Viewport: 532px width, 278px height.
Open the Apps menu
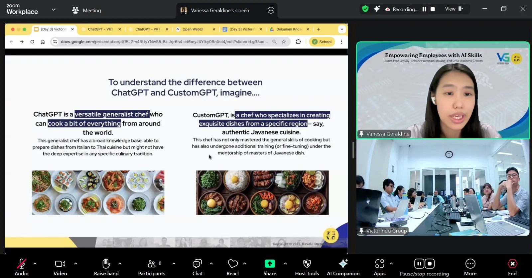(379, 267)
